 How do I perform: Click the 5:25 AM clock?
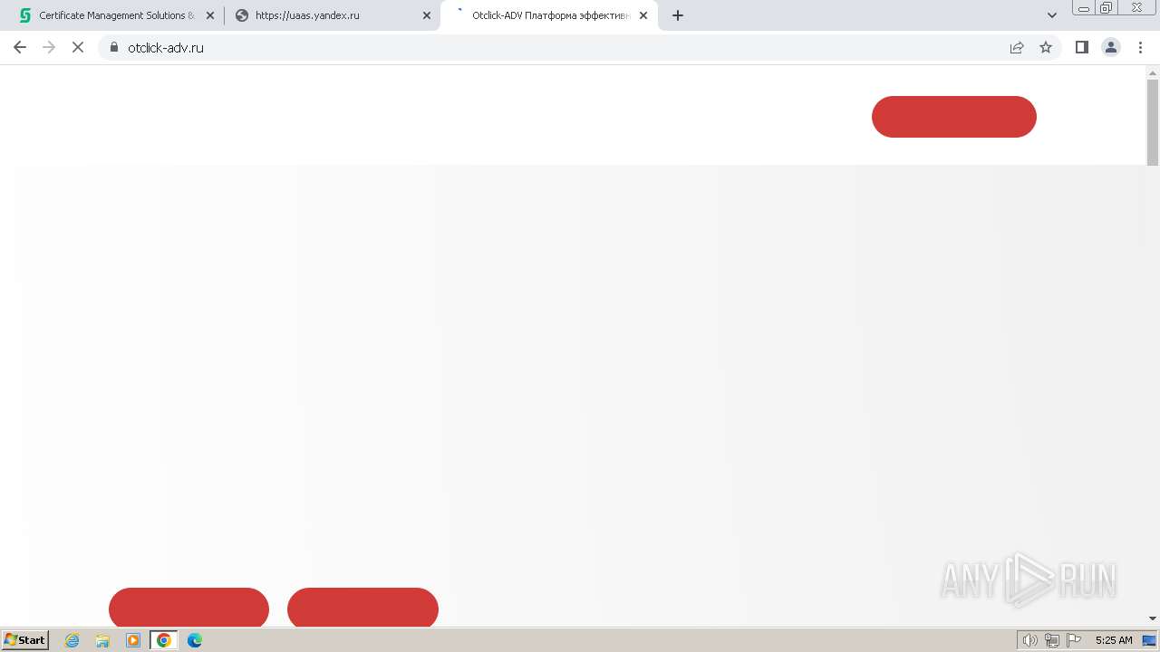1114,640
